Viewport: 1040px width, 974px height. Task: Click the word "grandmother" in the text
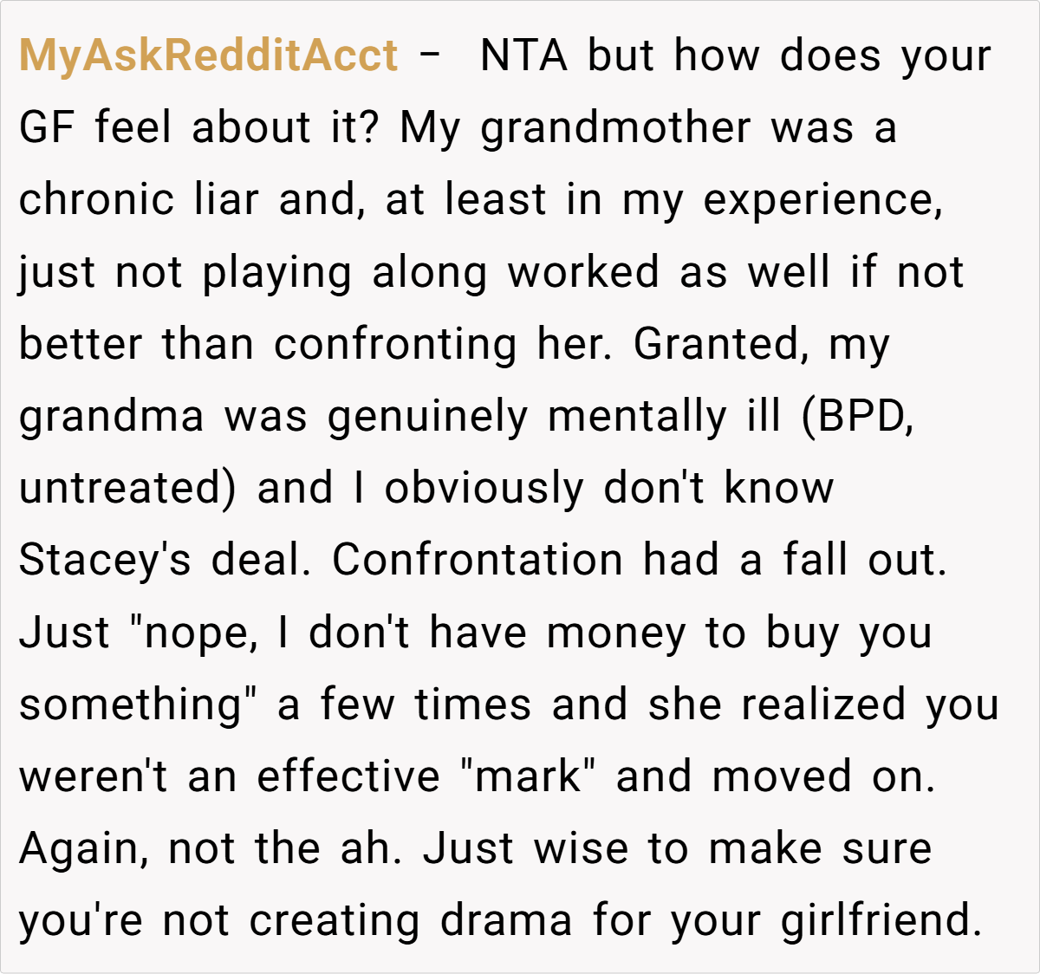[x=615, y=128]
